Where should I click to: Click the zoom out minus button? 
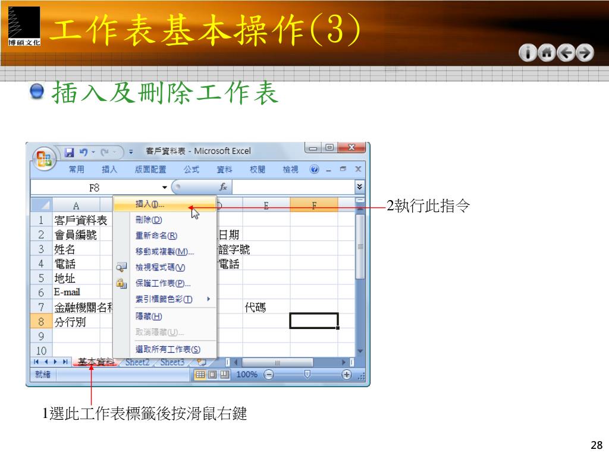[x=269, y=375]
